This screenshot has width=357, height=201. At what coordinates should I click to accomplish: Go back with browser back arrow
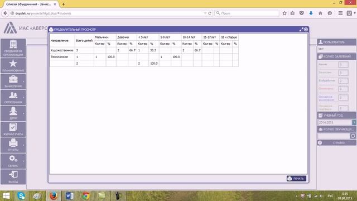pyautogui.click(x=5, y=13)
